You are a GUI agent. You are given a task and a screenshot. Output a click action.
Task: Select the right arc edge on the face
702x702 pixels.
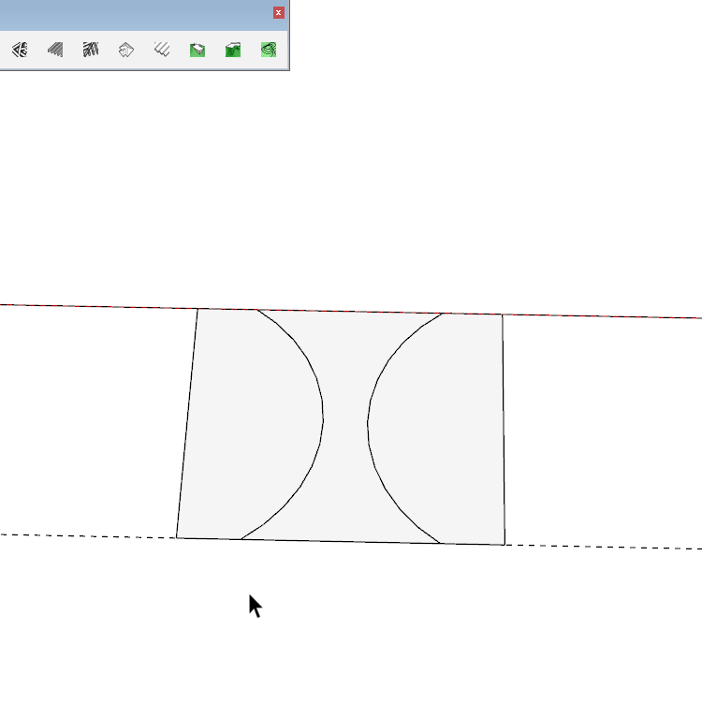tap(368, 425)
